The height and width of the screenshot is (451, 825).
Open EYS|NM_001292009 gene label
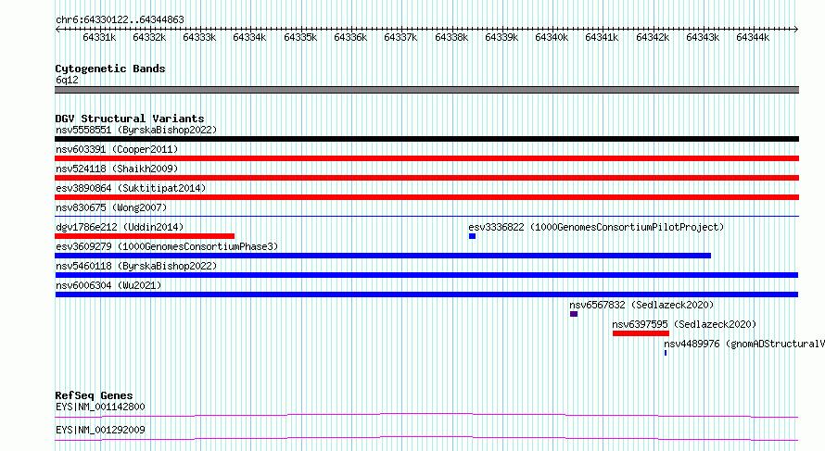(x=100, y=430)
